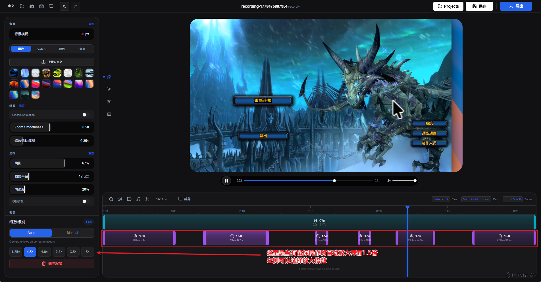541x282 pixels.
Task: Open the sparkle effects settings panel
Action: (x=109, y=77)
